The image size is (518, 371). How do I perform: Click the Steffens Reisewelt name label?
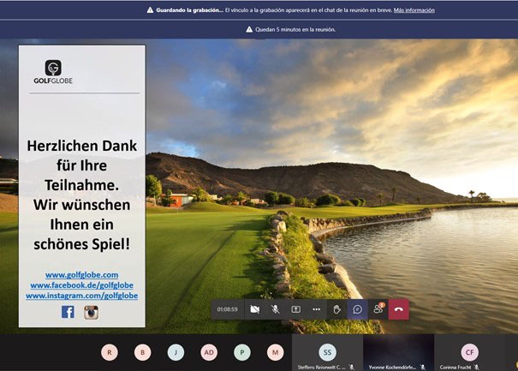321,367
